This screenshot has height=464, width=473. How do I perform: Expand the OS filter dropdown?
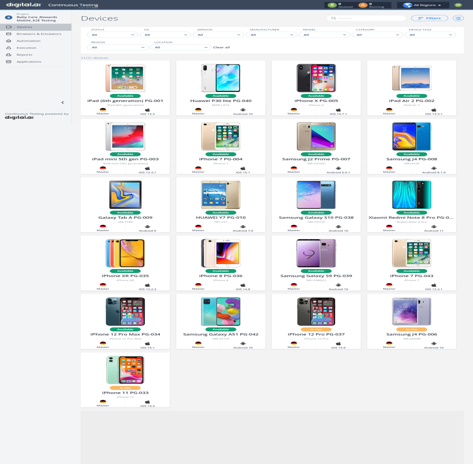coord(166,35)
